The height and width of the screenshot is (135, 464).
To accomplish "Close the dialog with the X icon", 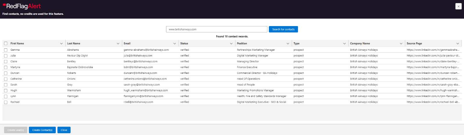I will click(458, 6).
